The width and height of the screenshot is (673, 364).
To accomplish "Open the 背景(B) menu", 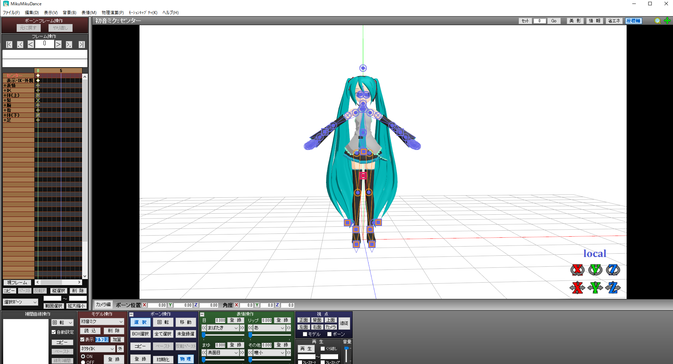I will point(69,12).
